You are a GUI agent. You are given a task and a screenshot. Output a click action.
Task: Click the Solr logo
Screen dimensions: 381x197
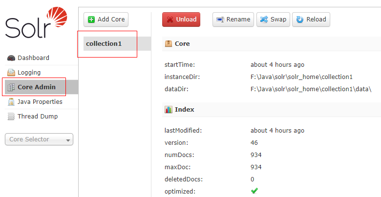coord(36,22)
